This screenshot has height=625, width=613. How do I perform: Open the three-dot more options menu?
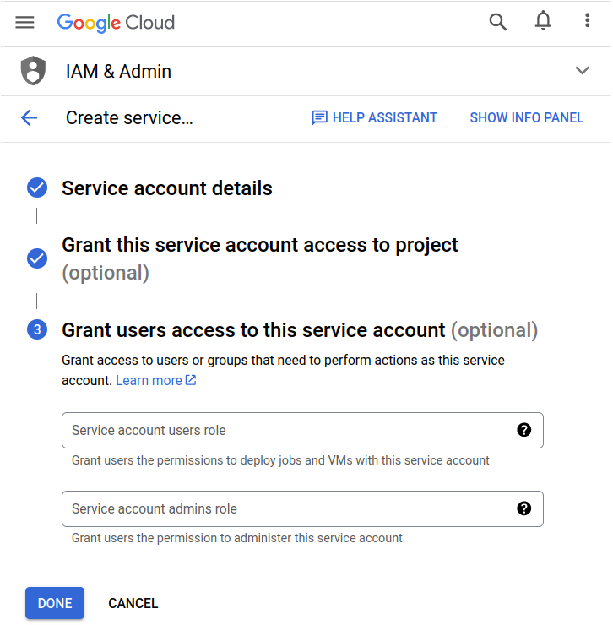coord(587,22)
